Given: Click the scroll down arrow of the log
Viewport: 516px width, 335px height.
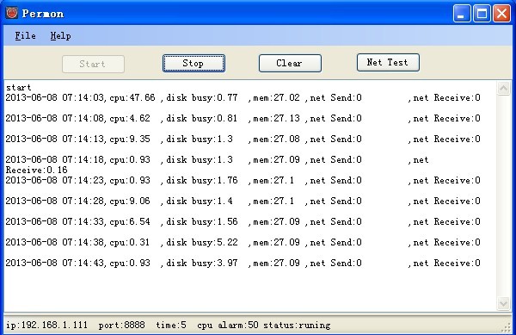Looking at the screenshot, I should [x=503, y=303].
